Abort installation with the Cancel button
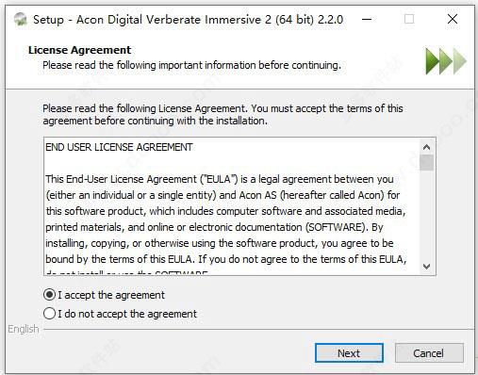This screenshot has height=375, width=478. point(429,352)
